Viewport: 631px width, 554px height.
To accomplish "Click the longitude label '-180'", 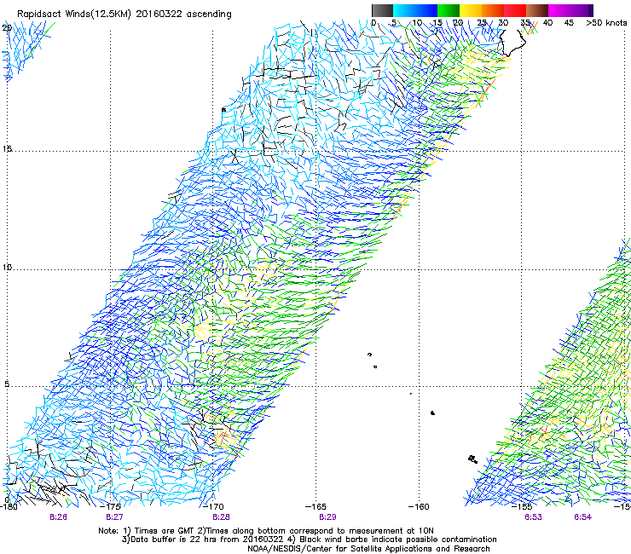I will (x=9, y=506).
